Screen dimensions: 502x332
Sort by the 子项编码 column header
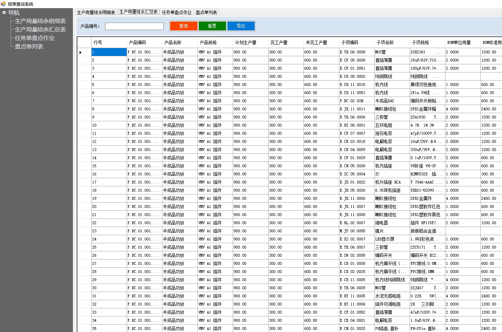pos(357,42)
